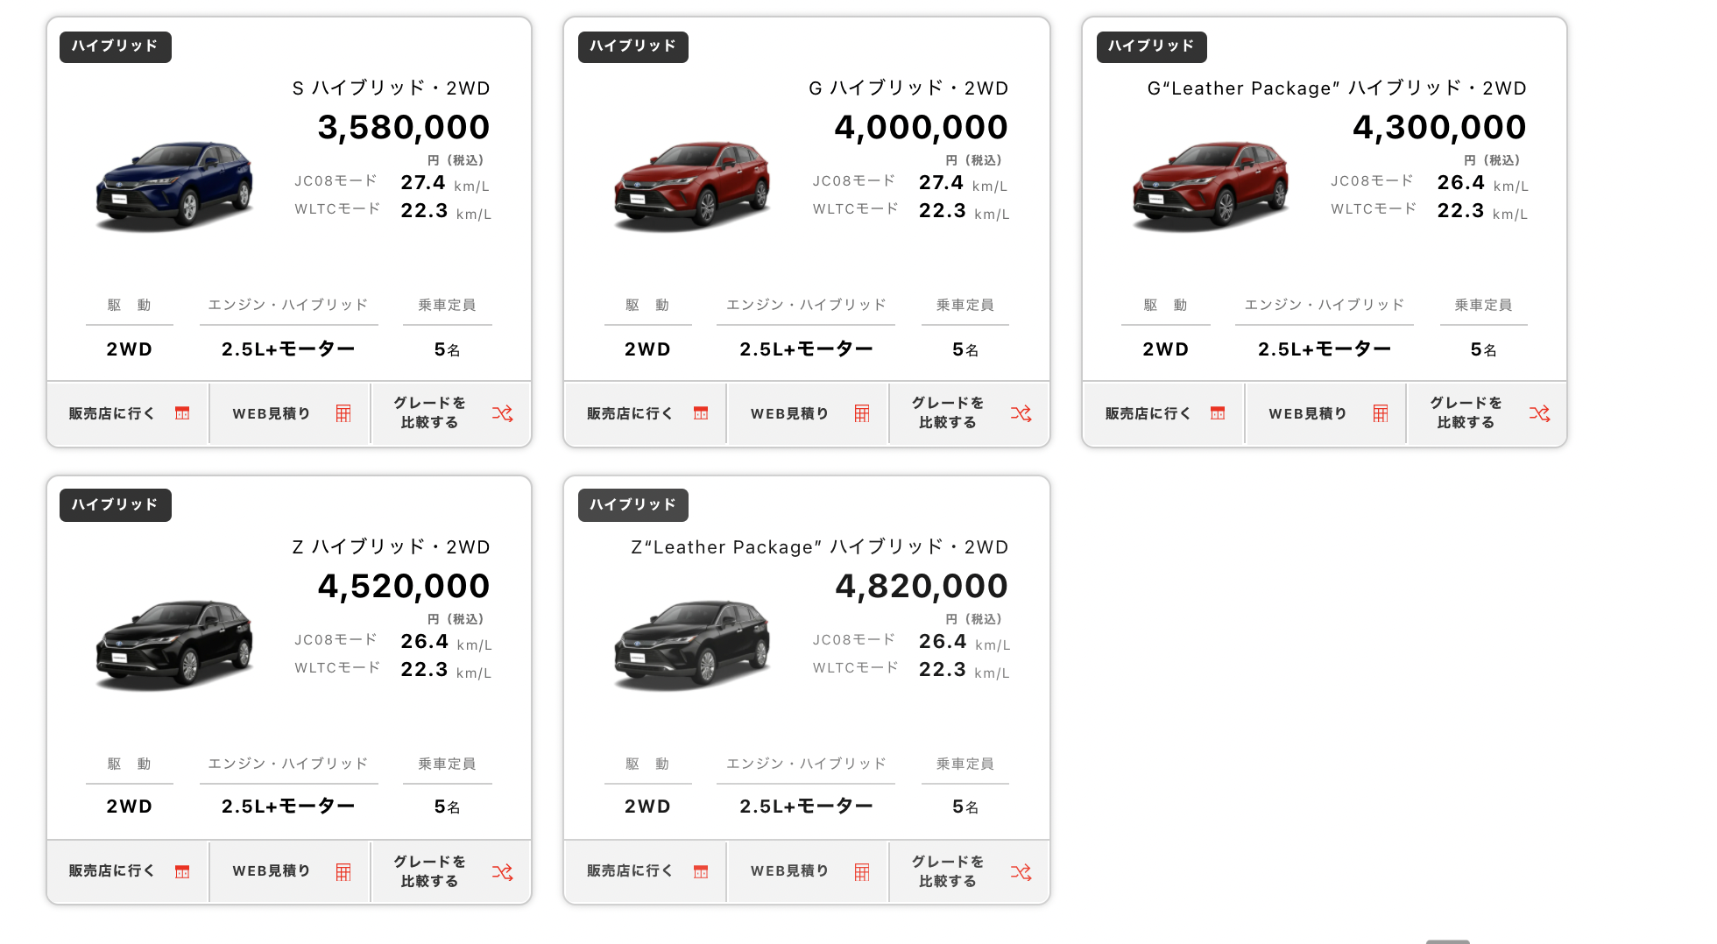Click calculator icon on S Hybrid card

click(343, 413)
